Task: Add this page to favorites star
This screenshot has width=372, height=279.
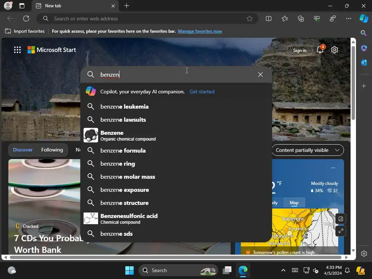Action: pos(249,19)
